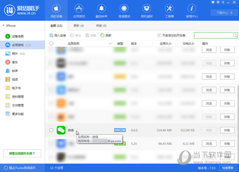Toggle the select-all checkbox in the table header
This screenshot has height=172, width=239.
(51, 44)
